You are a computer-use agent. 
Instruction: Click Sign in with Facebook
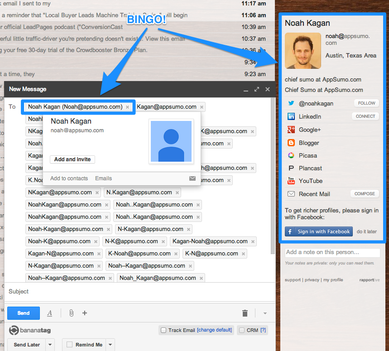(318, 231)
